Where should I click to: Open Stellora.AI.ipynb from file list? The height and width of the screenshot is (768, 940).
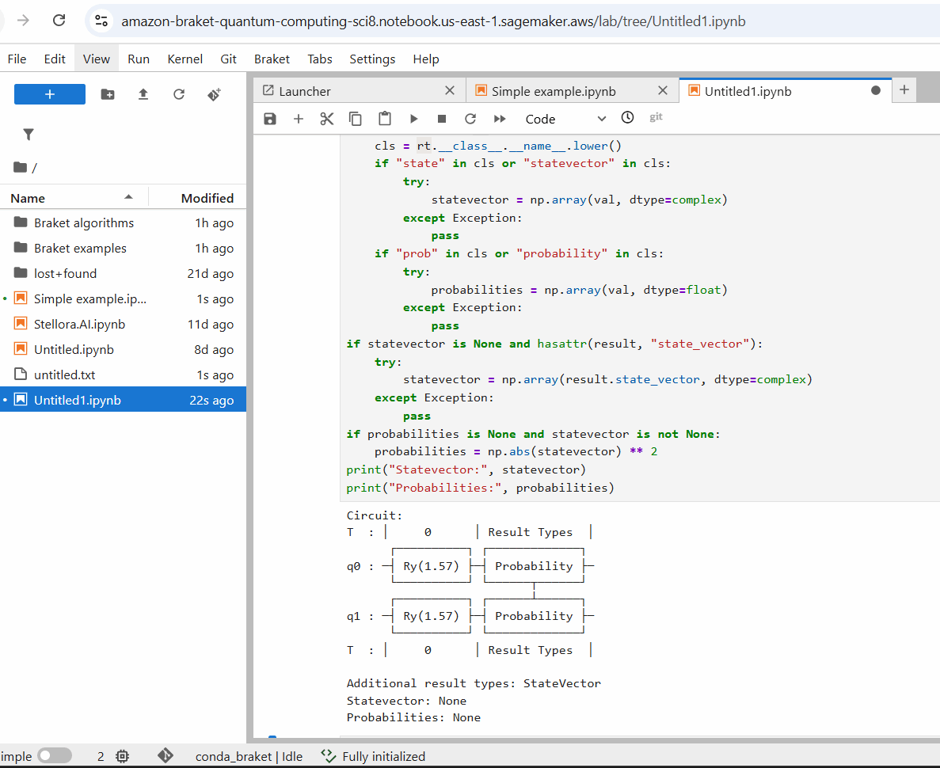coord(79,325)
